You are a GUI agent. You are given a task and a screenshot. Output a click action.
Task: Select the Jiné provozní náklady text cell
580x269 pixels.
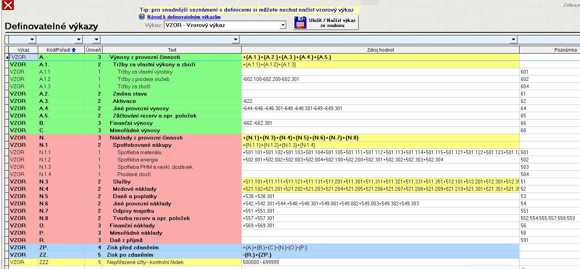point(172,203)
